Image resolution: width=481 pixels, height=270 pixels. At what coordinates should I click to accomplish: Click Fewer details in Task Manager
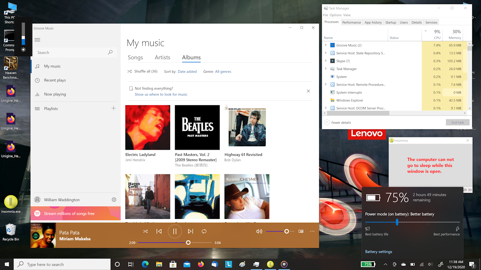[x=338, y=122]
